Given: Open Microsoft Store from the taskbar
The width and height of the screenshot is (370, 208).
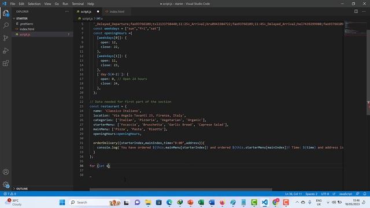Looking at the screenshot, I should (158, 202).
